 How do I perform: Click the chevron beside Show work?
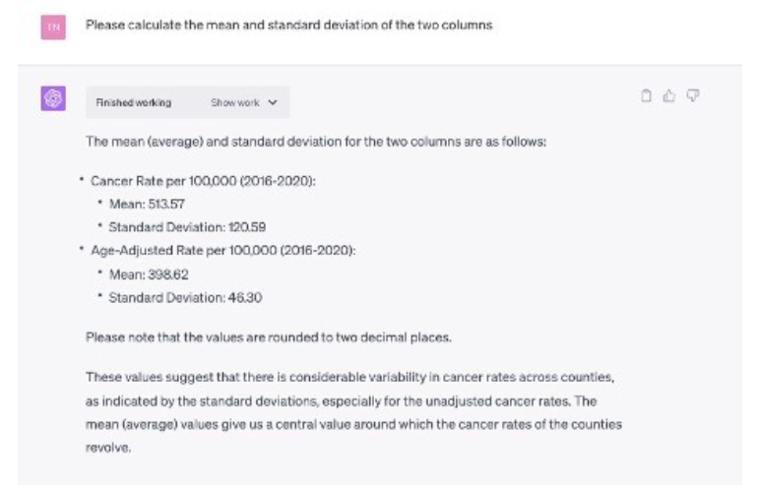[272, 102]
